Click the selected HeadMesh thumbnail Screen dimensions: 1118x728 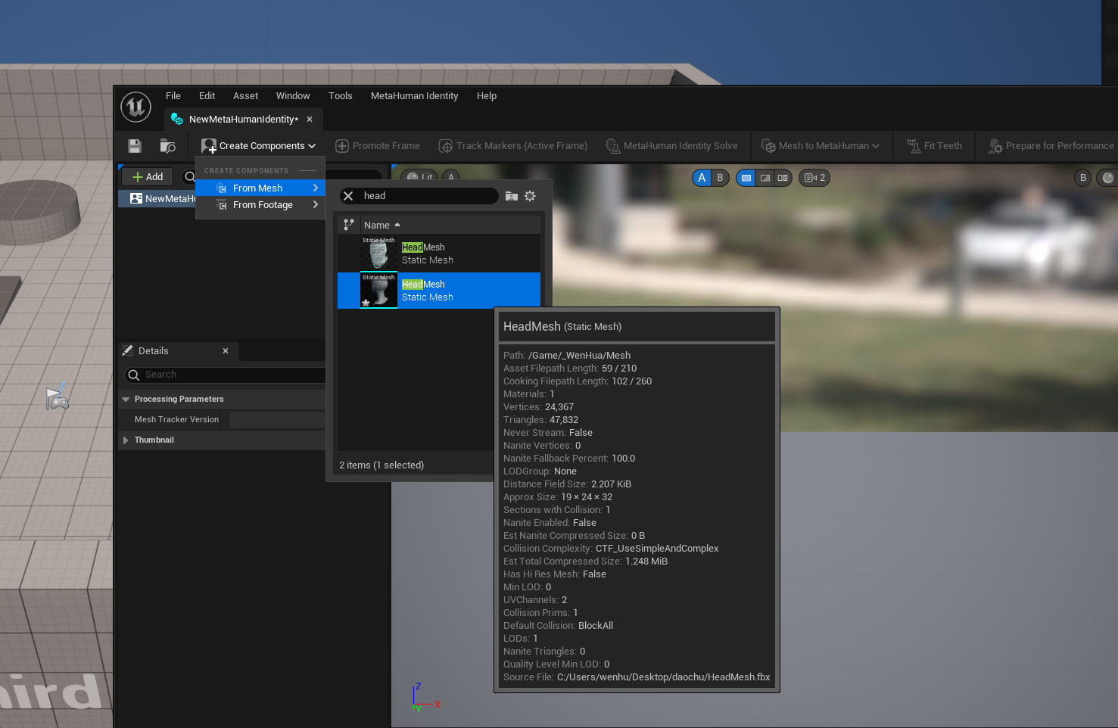pyautogui.click(x=378, y=291)
